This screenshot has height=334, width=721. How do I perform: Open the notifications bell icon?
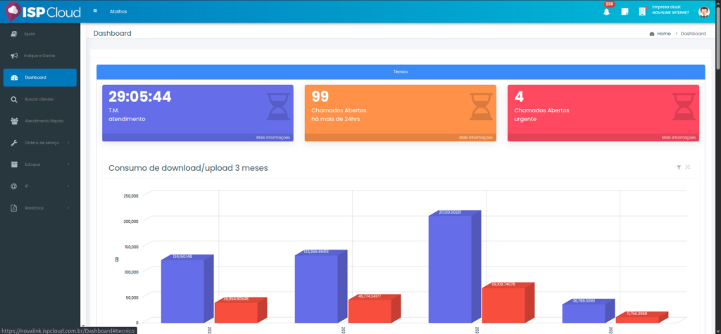(606, 12)
